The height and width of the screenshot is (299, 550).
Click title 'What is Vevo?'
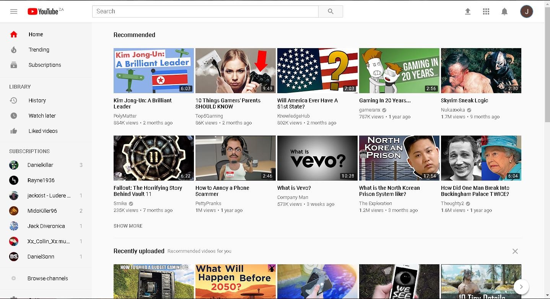point(294,188)
